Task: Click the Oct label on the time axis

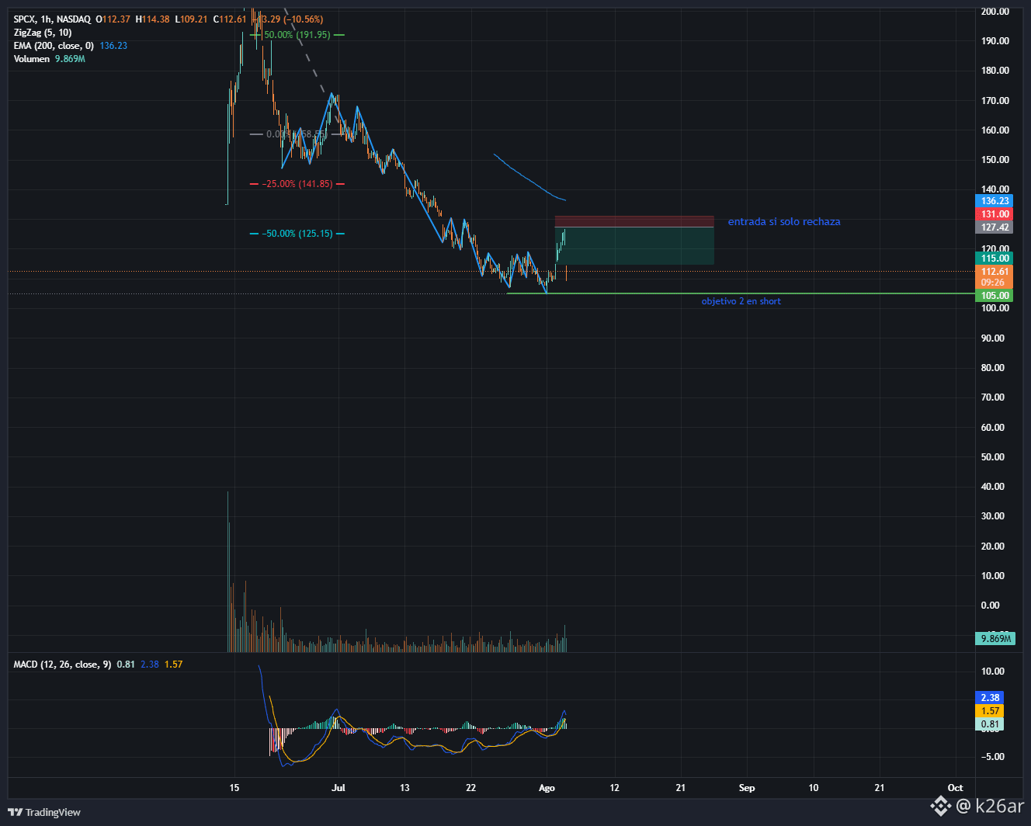Action: click(956, 788)
